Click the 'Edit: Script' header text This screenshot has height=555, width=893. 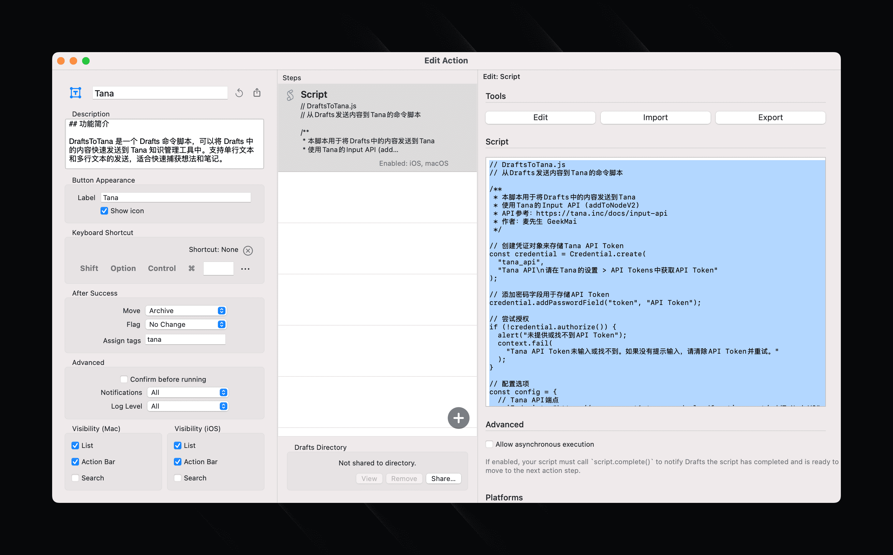501,77
